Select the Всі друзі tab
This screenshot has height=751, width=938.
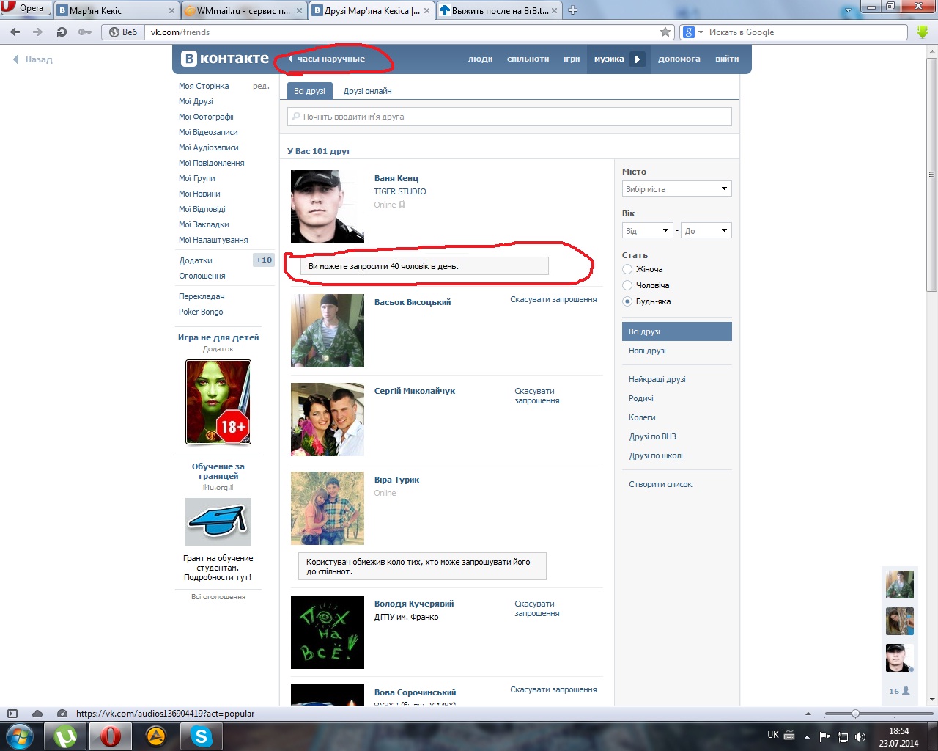click(x=309, y=91)
